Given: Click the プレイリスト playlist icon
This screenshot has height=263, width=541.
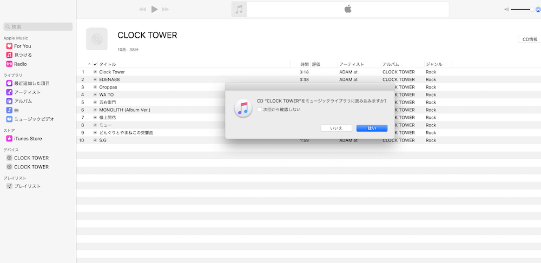Looking at the screenshot, I should point(9,186).
